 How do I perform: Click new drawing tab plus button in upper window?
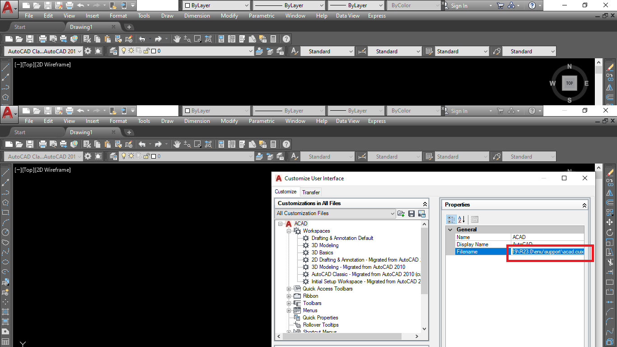(x=129, y=27)
